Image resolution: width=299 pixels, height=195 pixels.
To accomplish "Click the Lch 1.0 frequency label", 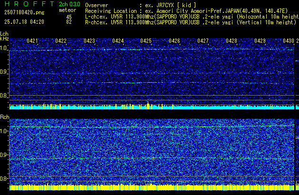I will [x=4, y=48].
